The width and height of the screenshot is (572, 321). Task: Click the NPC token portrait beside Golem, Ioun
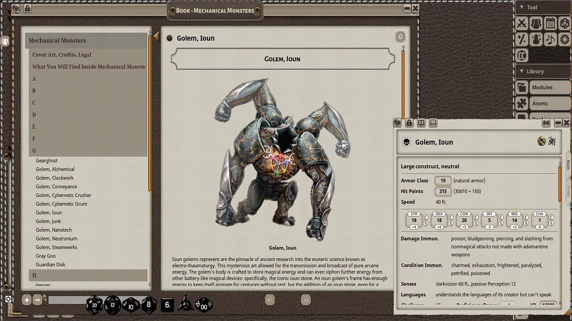point(542,141)
